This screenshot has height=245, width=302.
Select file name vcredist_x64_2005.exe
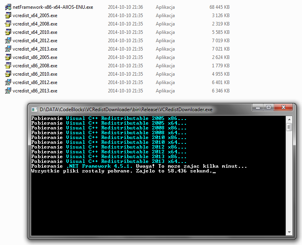tap(35, 16)
